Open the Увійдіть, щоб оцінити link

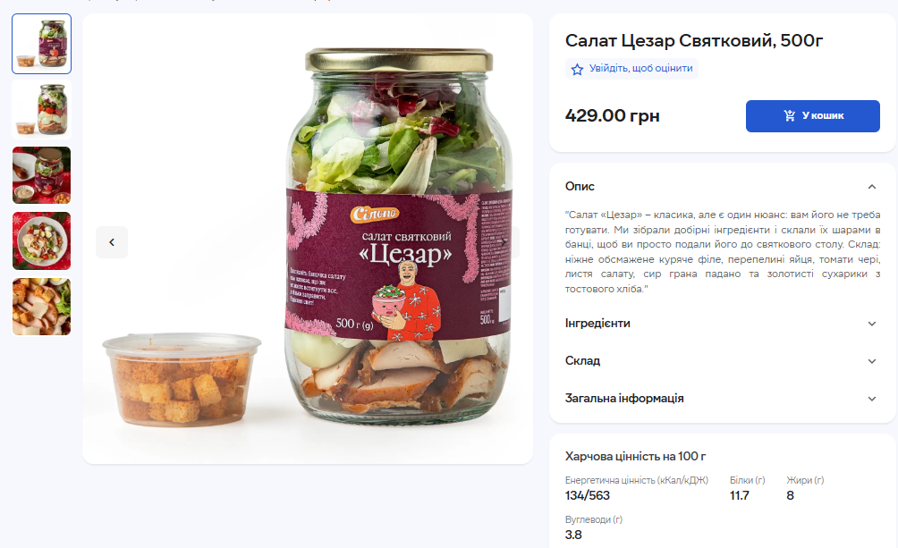(x=641, y=68)
